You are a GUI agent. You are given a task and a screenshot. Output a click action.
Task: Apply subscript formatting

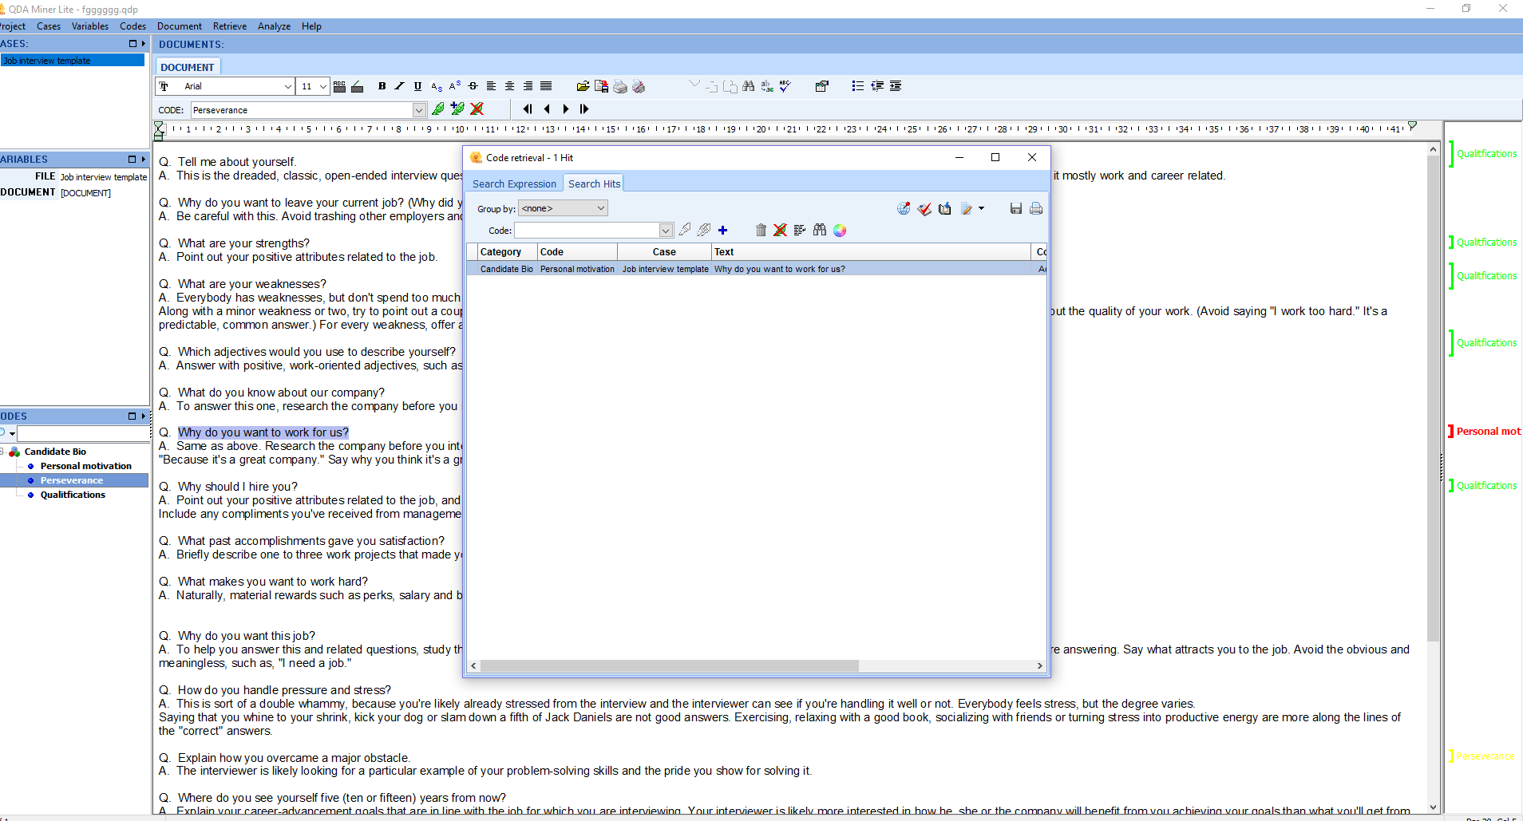(437, 86)
